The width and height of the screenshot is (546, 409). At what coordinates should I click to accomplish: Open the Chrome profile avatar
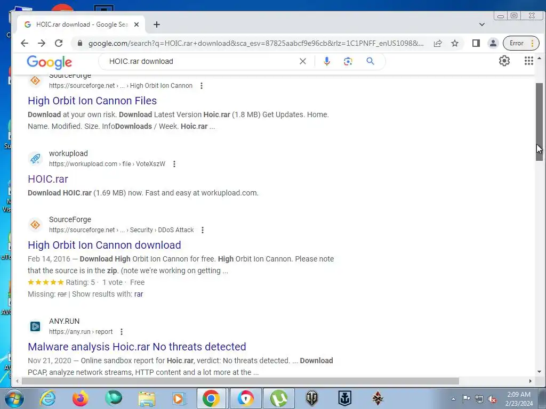pos(493,43)
